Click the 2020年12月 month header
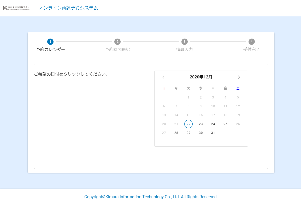 click(201, 77)
